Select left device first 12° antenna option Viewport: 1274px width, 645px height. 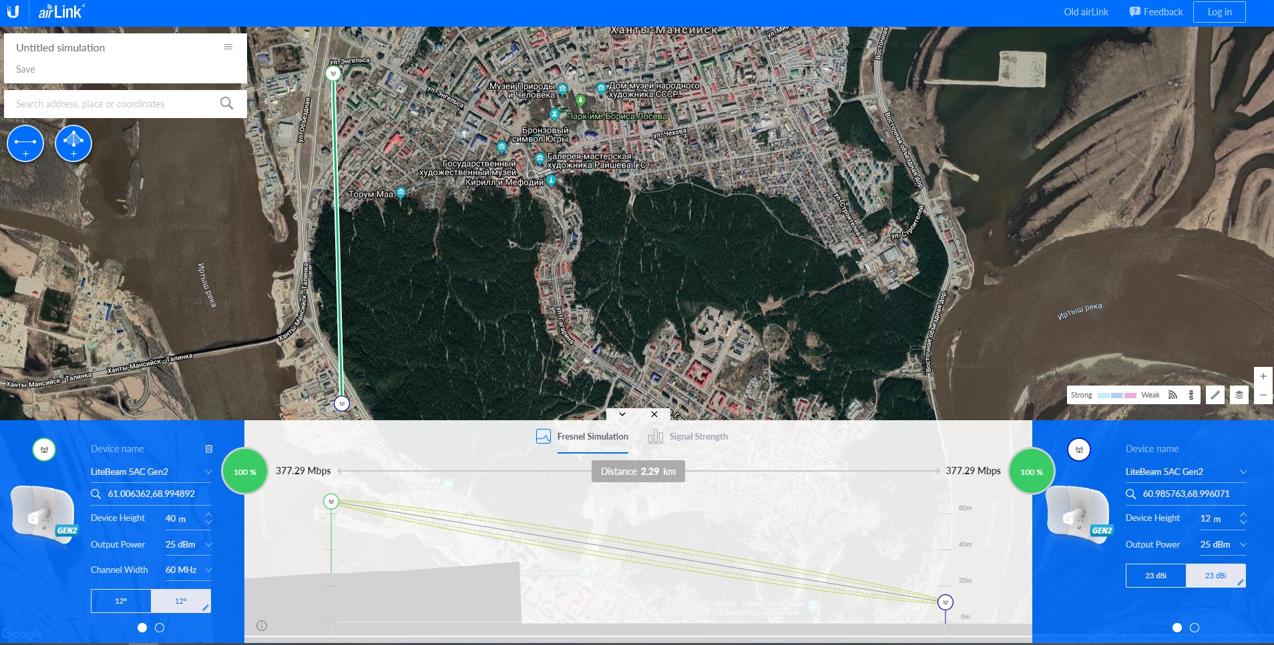pos(121,601)
